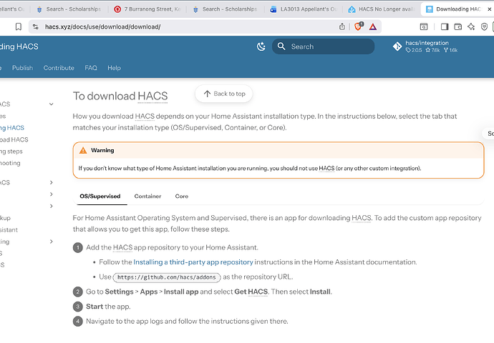Image resolution: width=494 pixels, height=343 pixels.
Task: Open the Contribute navigation tab
Action: pyautogui.click(x=59, y=68)
